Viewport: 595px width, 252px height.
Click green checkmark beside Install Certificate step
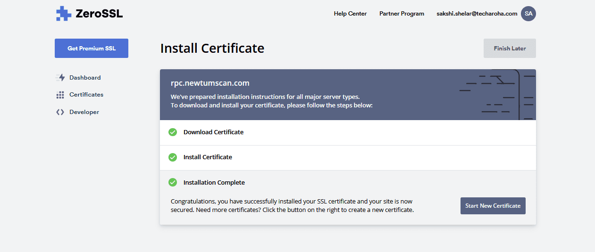pos(173,157)
